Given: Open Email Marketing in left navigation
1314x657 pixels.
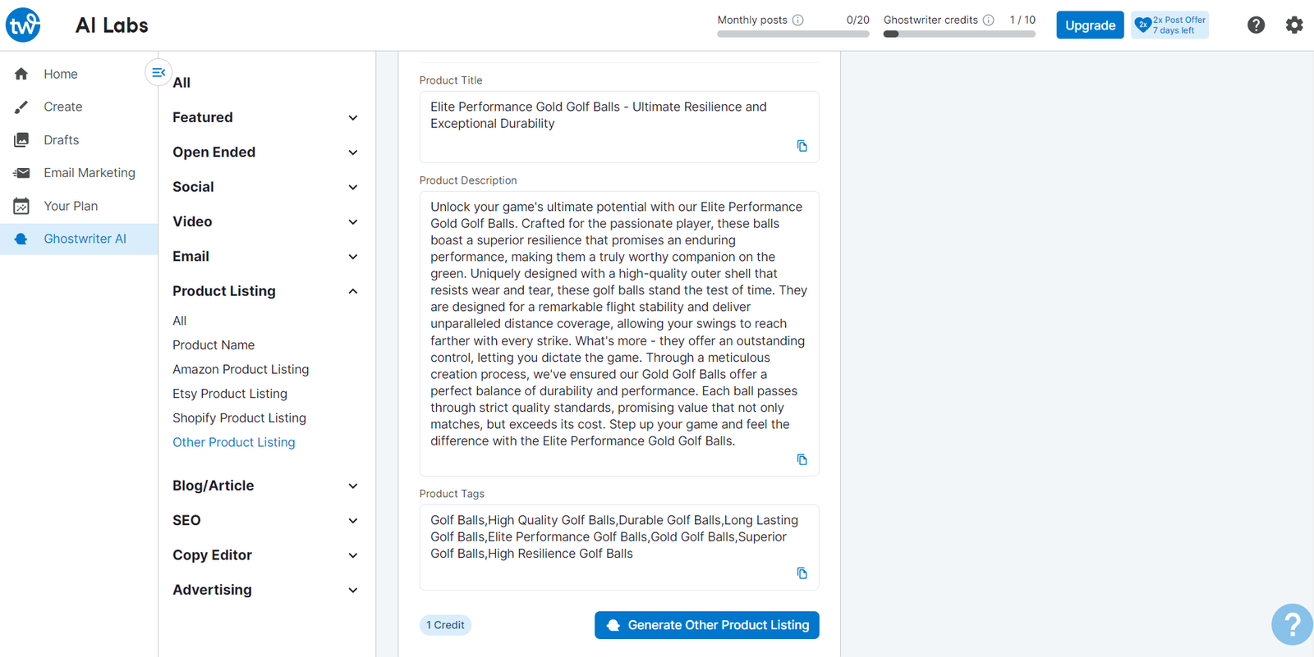Looking at the screenshot, I should point(89,173).
